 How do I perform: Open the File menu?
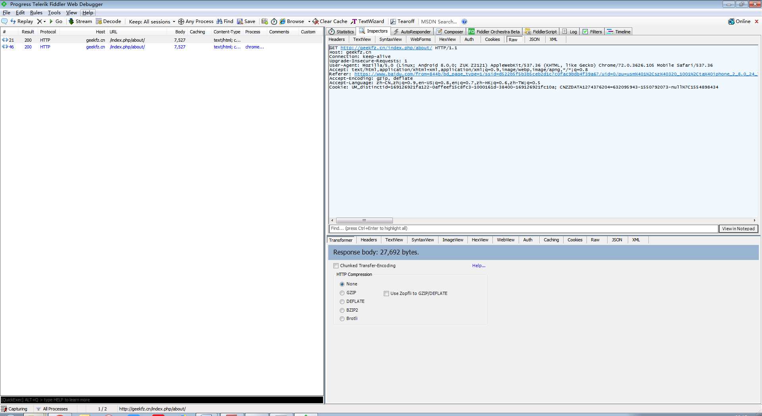(6, 13)
